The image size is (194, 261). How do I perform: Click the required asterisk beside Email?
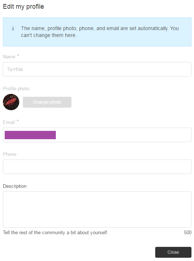(18, 121)
